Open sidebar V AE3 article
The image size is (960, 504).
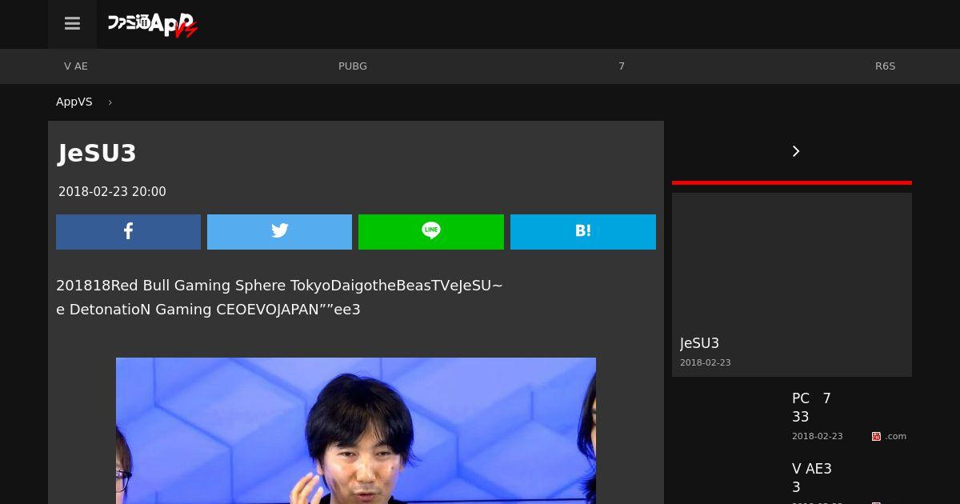pos(812,478)
